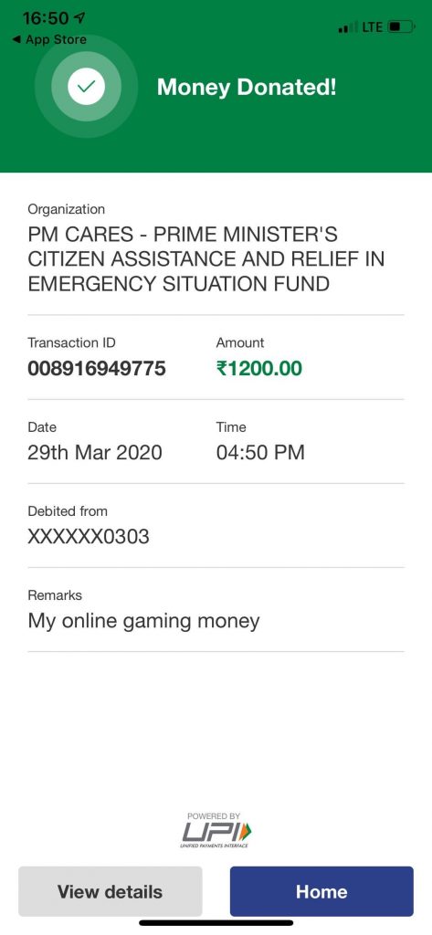432x935 pixels.
Task: Tap the date 29th Mar 2020
Action: [x=95, y=453]
